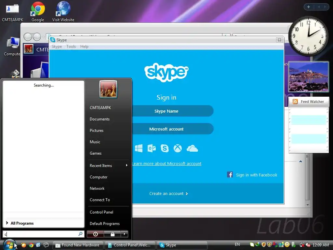Click the Outlook icon in Skype sign-in
333x250 pixels.
(x=152, y=148)
